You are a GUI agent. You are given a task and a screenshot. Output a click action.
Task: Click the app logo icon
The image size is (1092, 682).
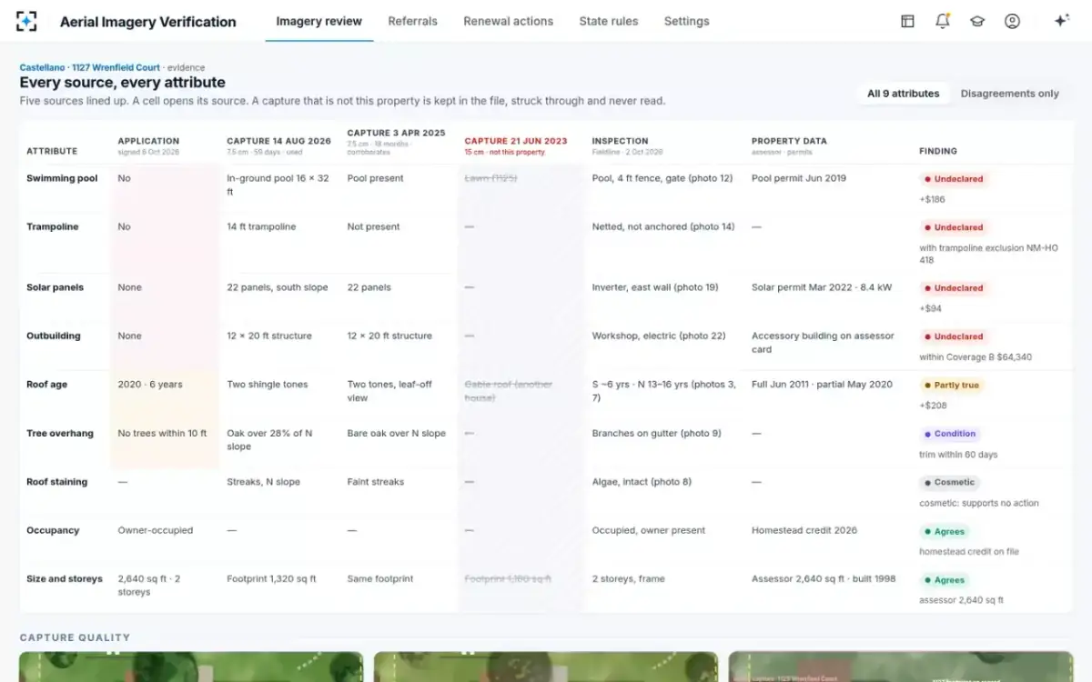26,21
